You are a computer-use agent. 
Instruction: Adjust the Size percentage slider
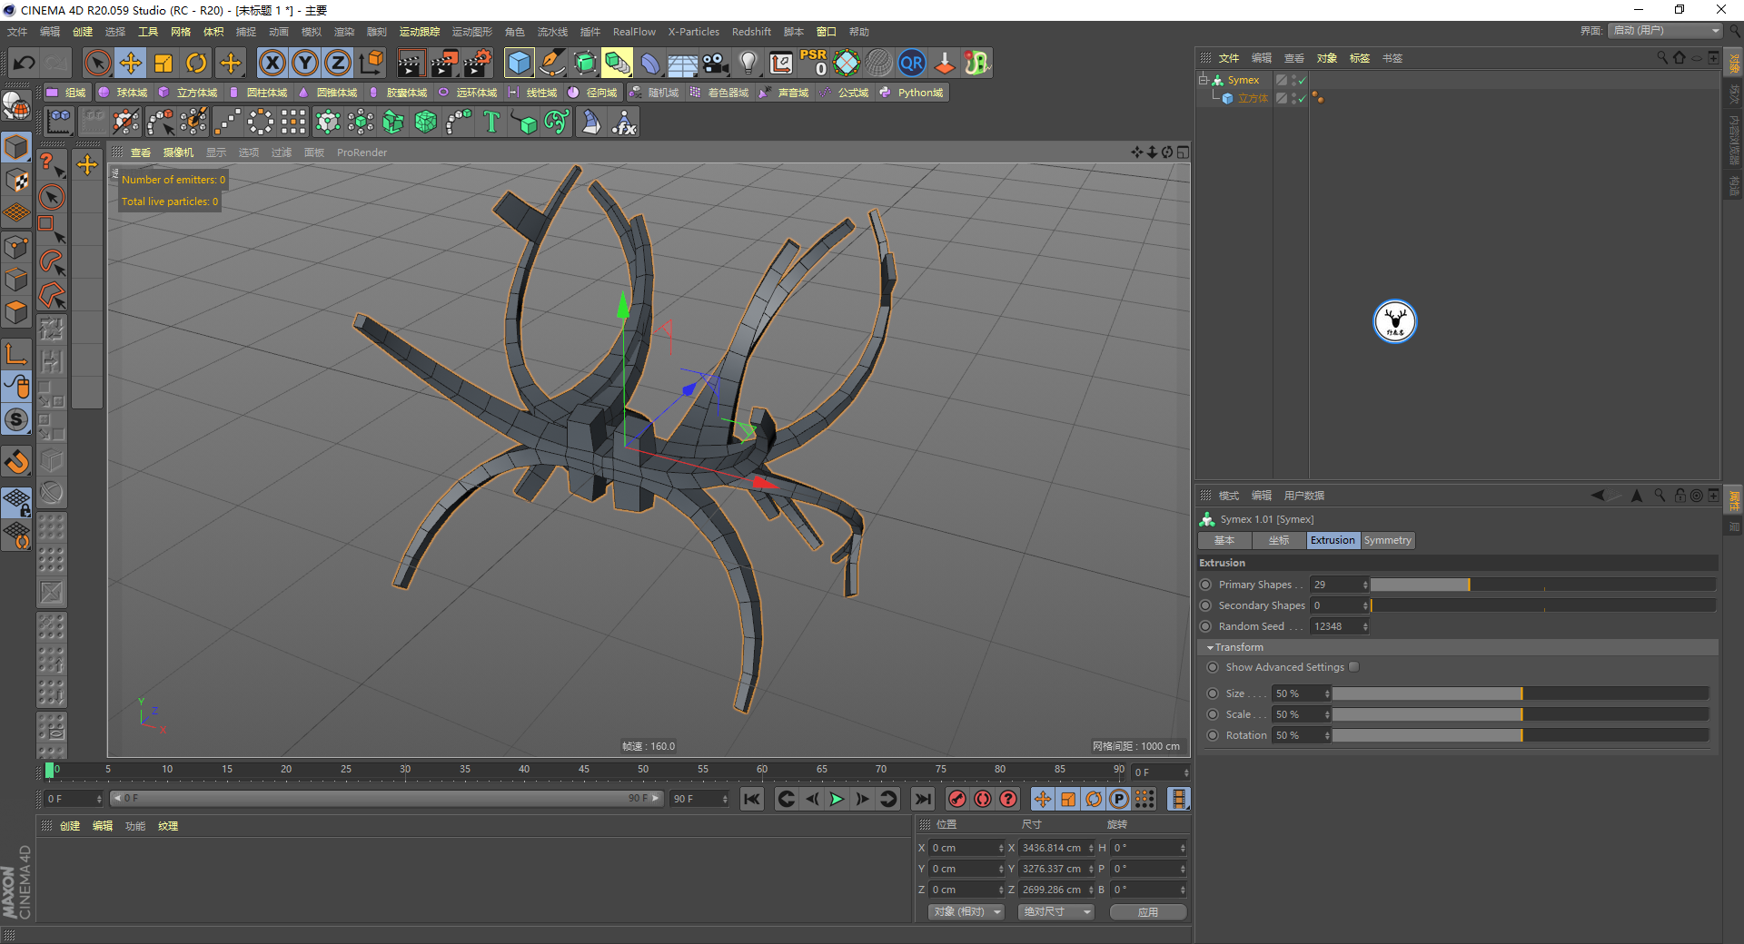click(1521, 693)
